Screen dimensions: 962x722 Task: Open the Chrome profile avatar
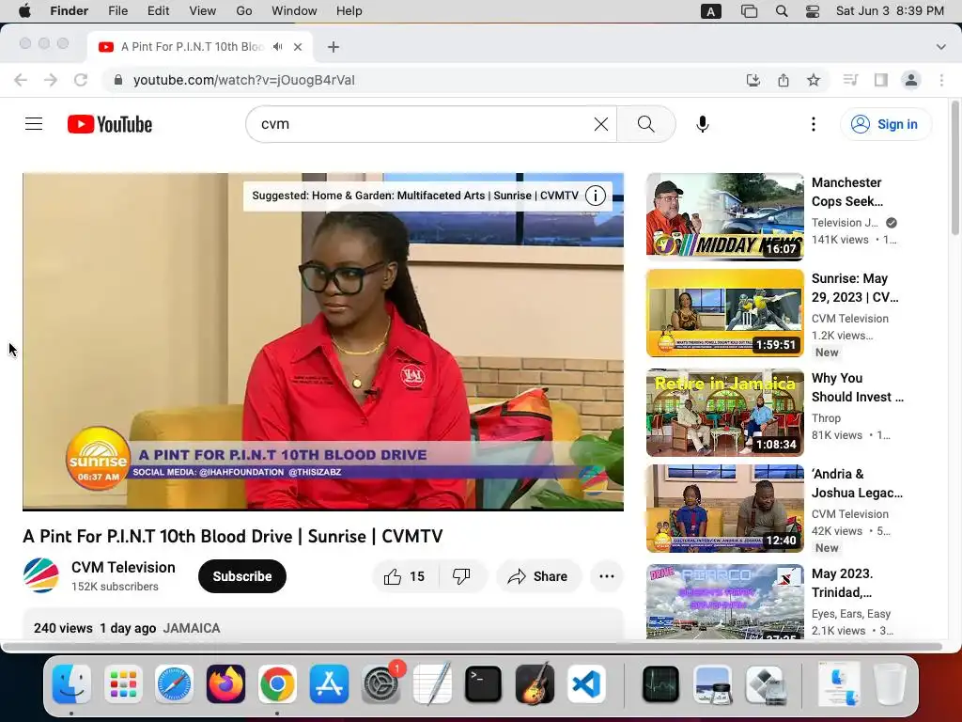pos(911,80)
